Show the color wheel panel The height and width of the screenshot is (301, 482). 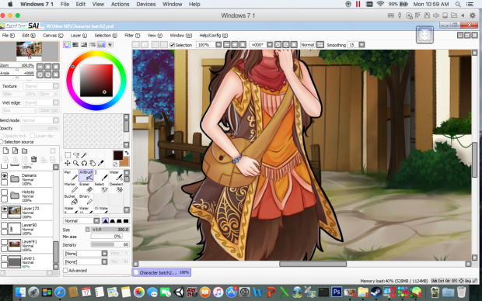coord(67,45)
